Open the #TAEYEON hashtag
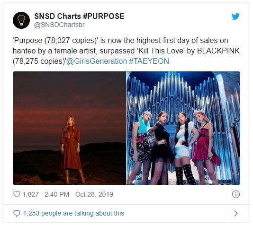253x225 pixels. 149,61
